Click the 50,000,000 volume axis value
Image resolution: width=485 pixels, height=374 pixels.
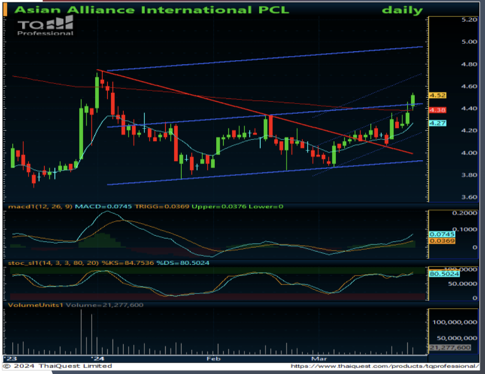tap(457, 338)
